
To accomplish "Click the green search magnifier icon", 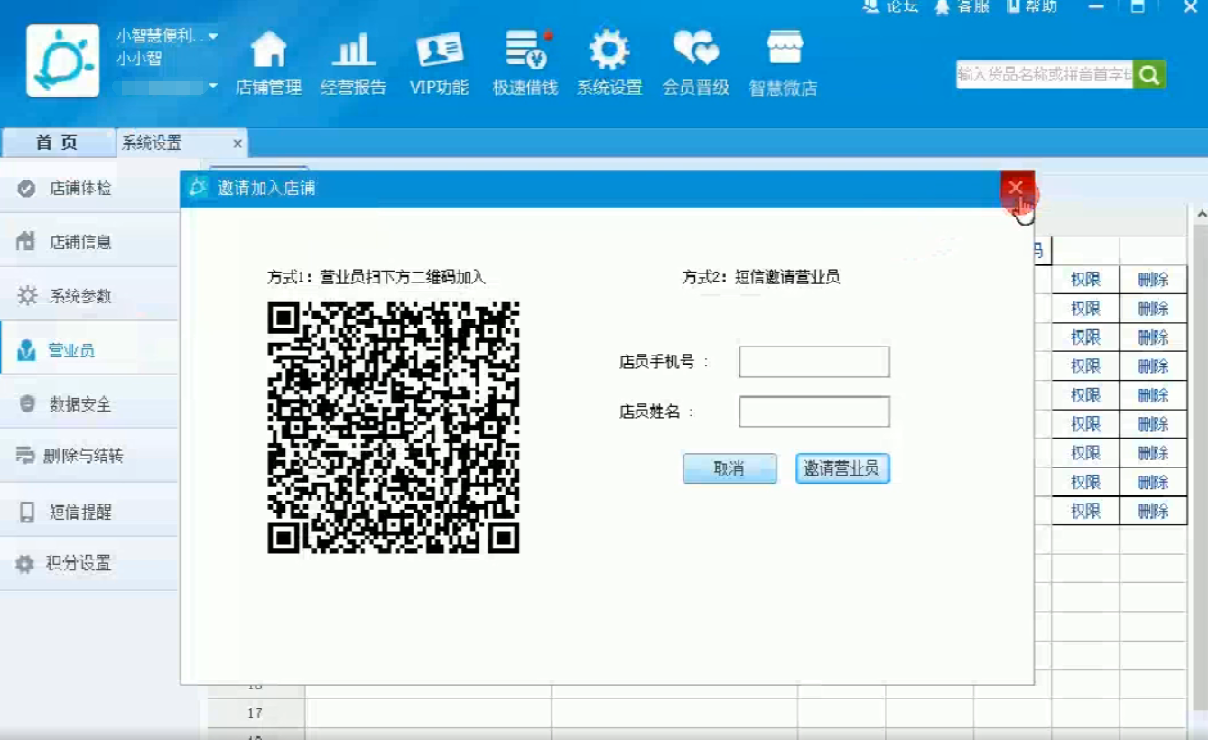I will click(1149, 74).
